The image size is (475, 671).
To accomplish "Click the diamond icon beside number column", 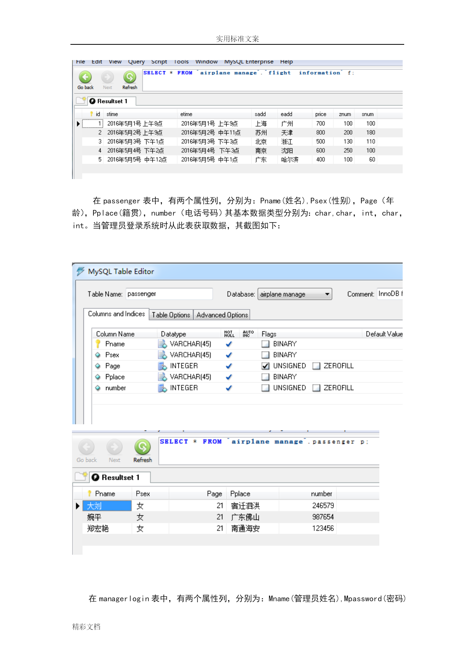I will click(98, 388).
